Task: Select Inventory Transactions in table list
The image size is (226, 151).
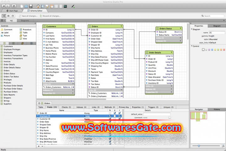Action: (x=13, y=59)
